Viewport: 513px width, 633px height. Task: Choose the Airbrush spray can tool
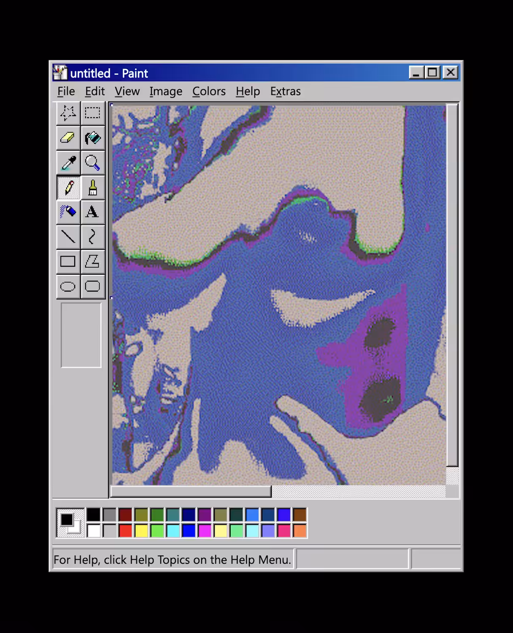(68, 212)
